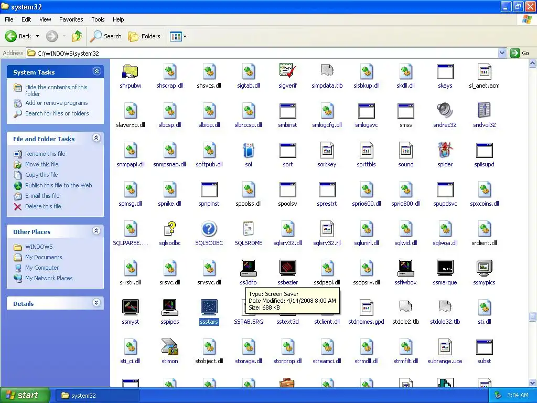Select the sqlsodbc help file icon

click(170, 229)
